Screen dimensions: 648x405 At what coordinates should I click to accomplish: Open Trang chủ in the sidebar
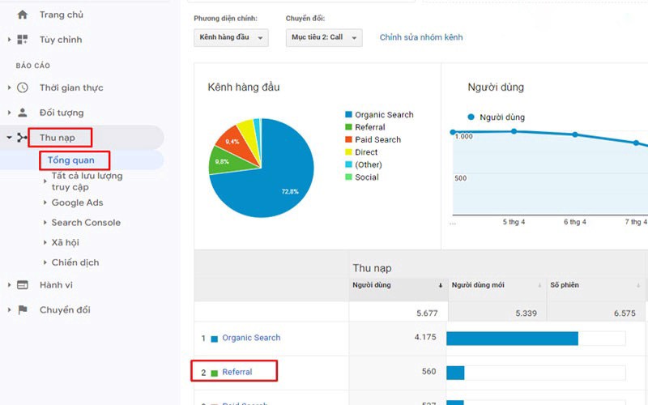[62, 15]
